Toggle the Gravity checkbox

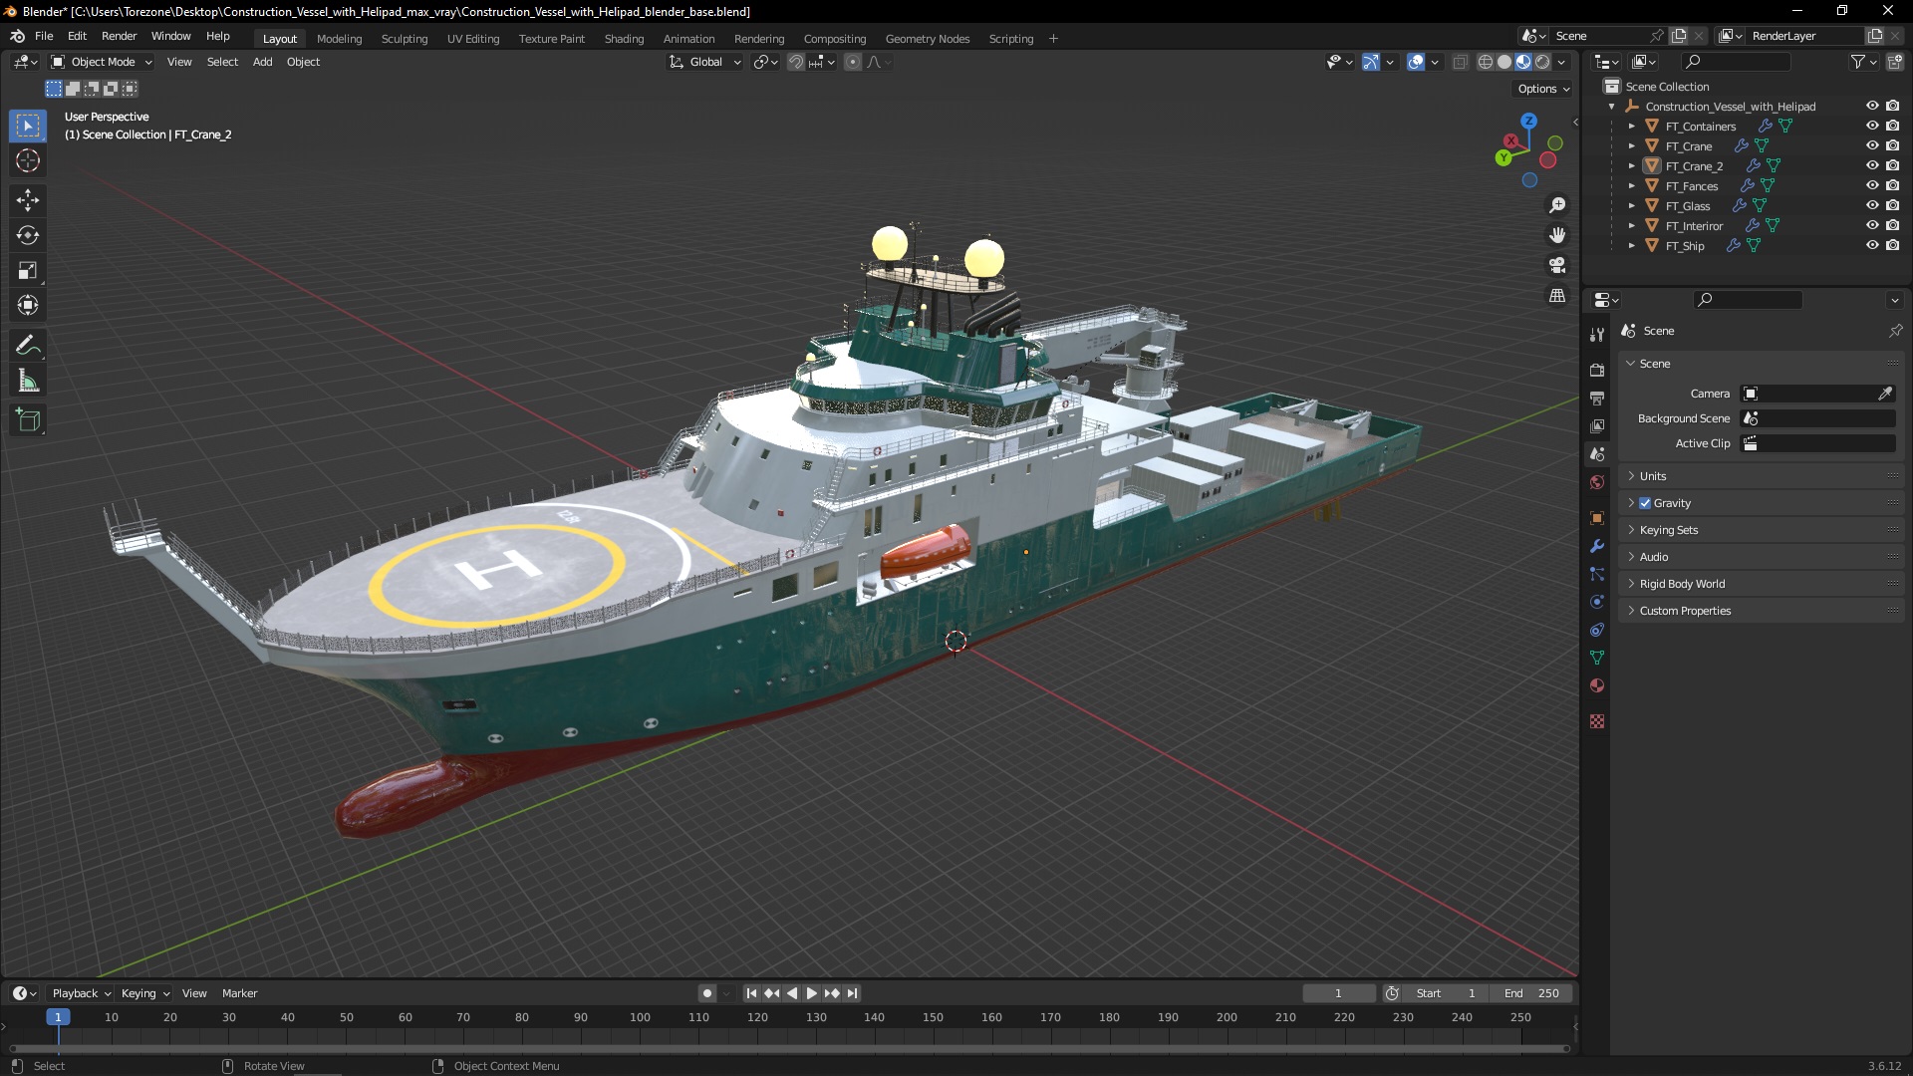tap(1645, 503)
